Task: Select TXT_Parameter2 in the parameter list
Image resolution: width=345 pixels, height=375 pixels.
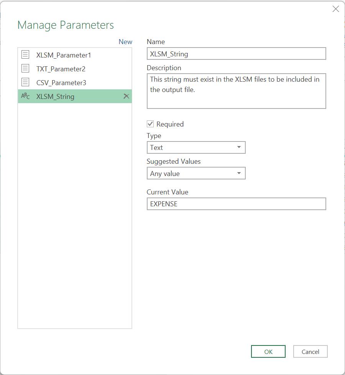Action: (x=75, y=69)
